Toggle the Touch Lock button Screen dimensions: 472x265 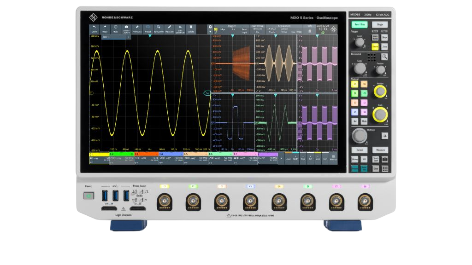tap(376, 159)
